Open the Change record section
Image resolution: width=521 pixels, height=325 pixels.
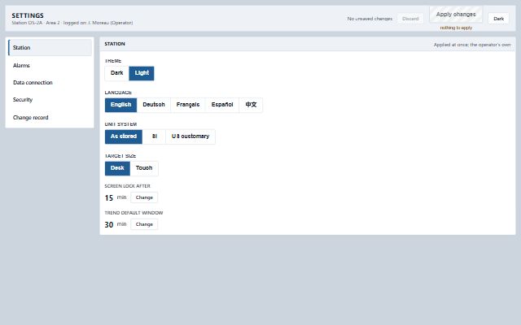50,117
